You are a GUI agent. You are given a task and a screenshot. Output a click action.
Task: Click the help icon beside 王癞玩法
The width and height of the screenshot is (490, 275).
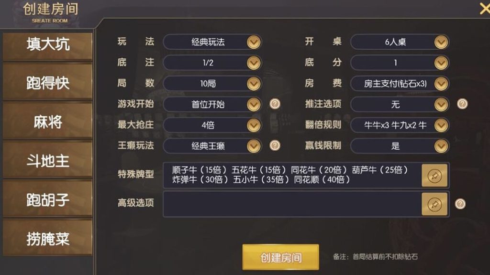(x=275, y=145)
